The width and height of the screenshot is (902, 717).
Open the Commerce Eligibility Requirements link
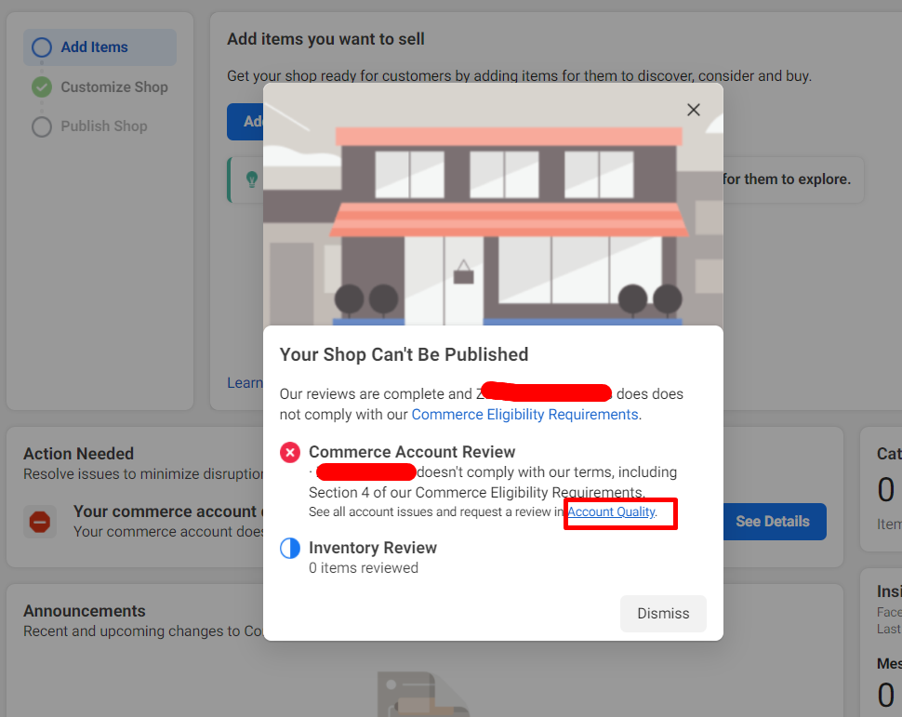[524, 414]
